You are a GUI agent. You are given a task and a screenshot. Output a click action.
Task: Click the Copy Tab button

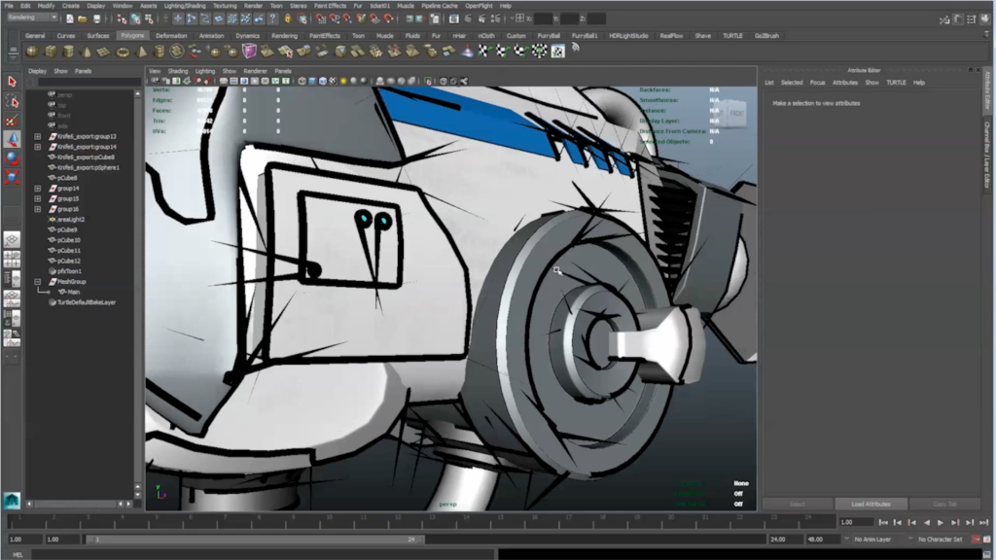click(x=944, y=505)
